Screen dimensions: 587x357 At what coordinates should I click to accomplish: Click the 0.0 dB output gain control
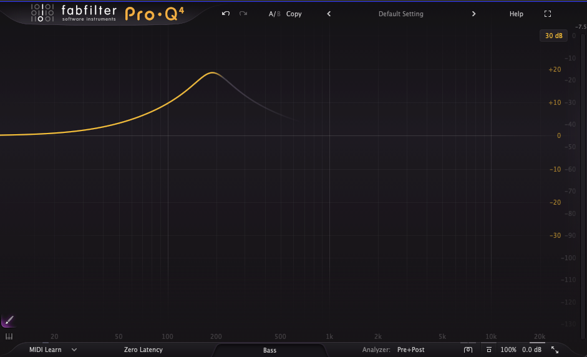click(x=531, y=350)
